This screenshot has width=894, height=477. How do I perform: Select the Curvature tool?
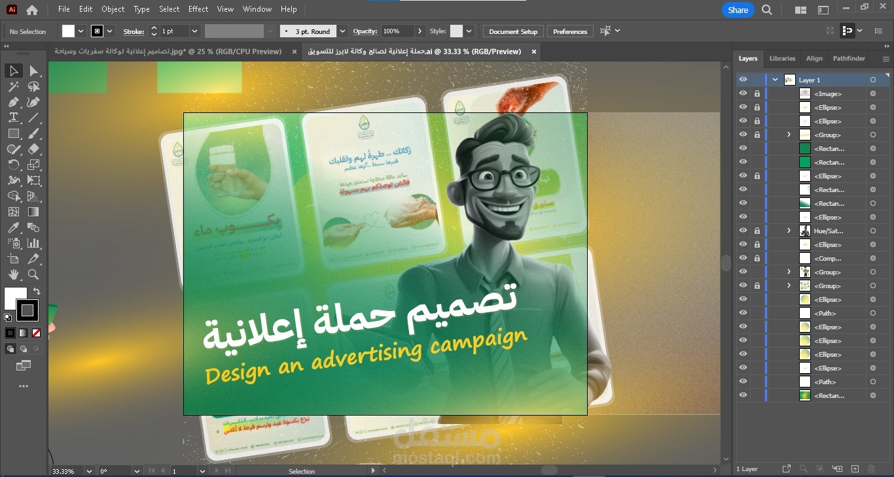pyautogui.click(x=34, y=102)
